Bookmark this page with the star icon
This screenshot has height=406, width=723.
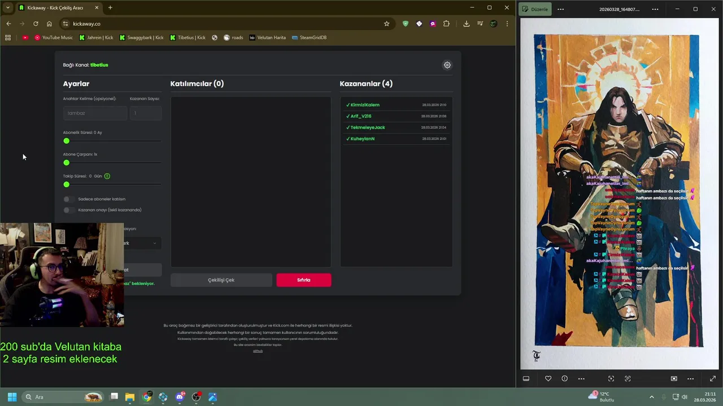tap(386, 24)
